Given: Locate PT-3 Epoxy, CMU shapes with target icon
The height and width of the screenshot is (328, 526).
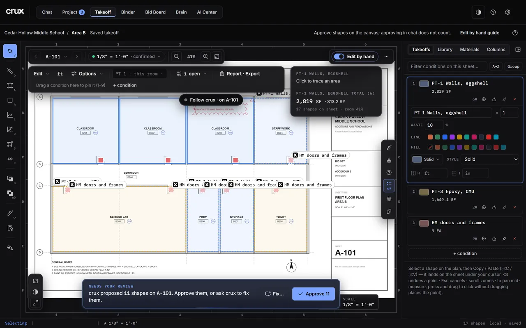Looking at the screenshot, I should coord(484,207).
